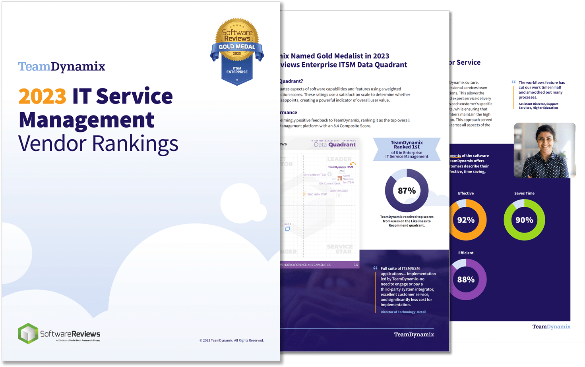The image size is (585, 367).
Task: Click the 87% likeliness to recommend donut
Action: coord(407,190)
